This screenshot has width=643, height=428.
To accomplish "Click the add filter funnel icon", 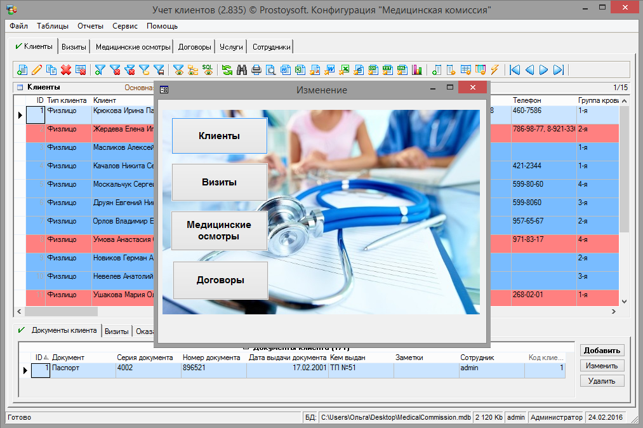I will (100, 70).
